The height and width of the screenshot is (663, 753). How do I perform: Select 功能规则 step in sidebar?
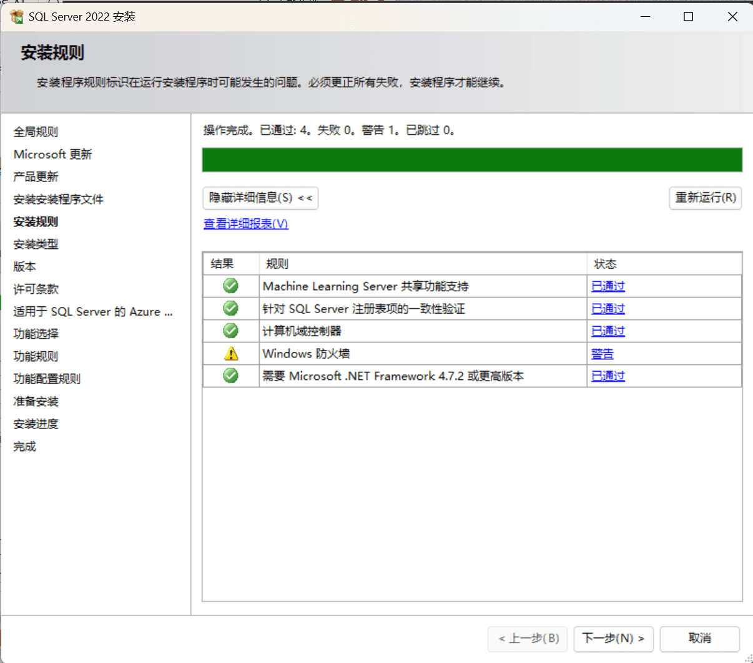36,356
